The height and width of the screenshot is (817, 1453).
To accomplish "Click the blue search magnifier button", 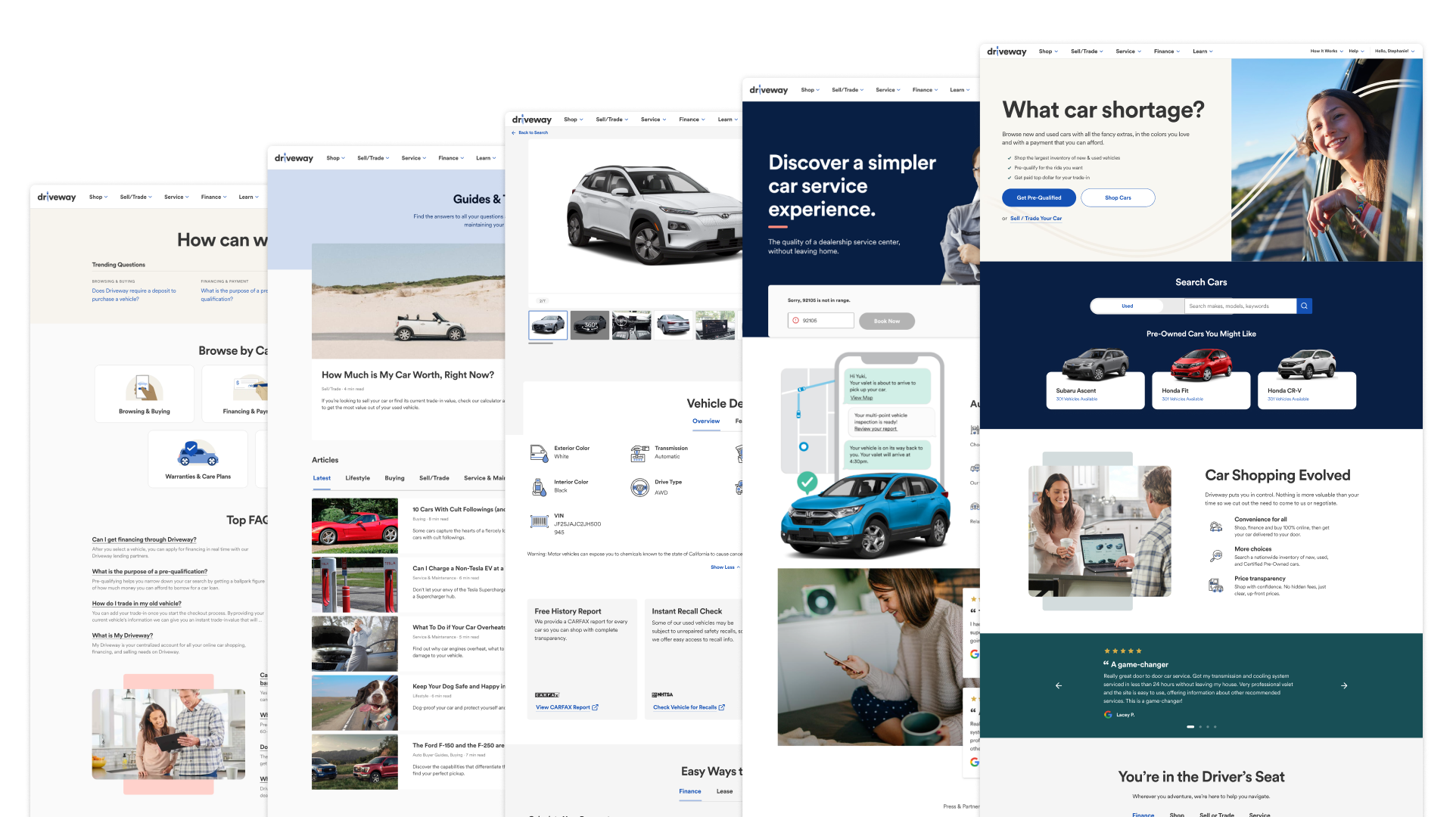I will coord(1304,306).
